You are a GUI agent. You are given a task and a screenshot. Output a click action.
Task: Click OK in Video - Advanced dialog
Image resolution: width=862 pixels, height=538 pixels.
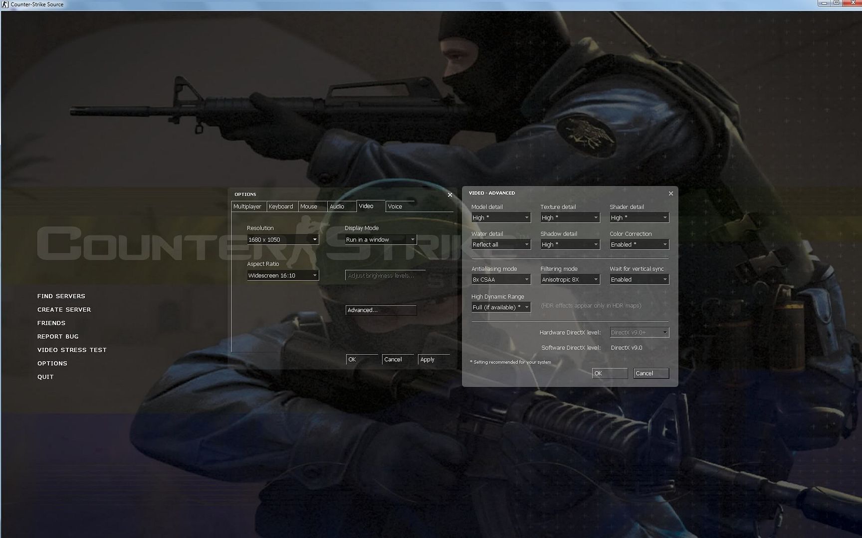[x=610, y=373]
